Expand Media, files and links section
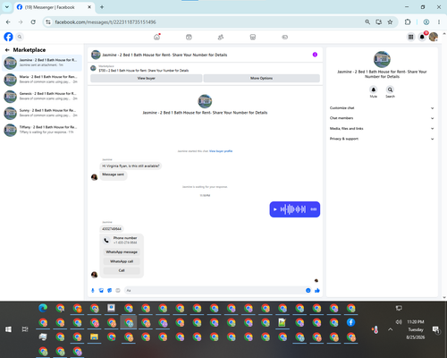The width and height of the screenshot is (447, 358). [x=382, y=129]
